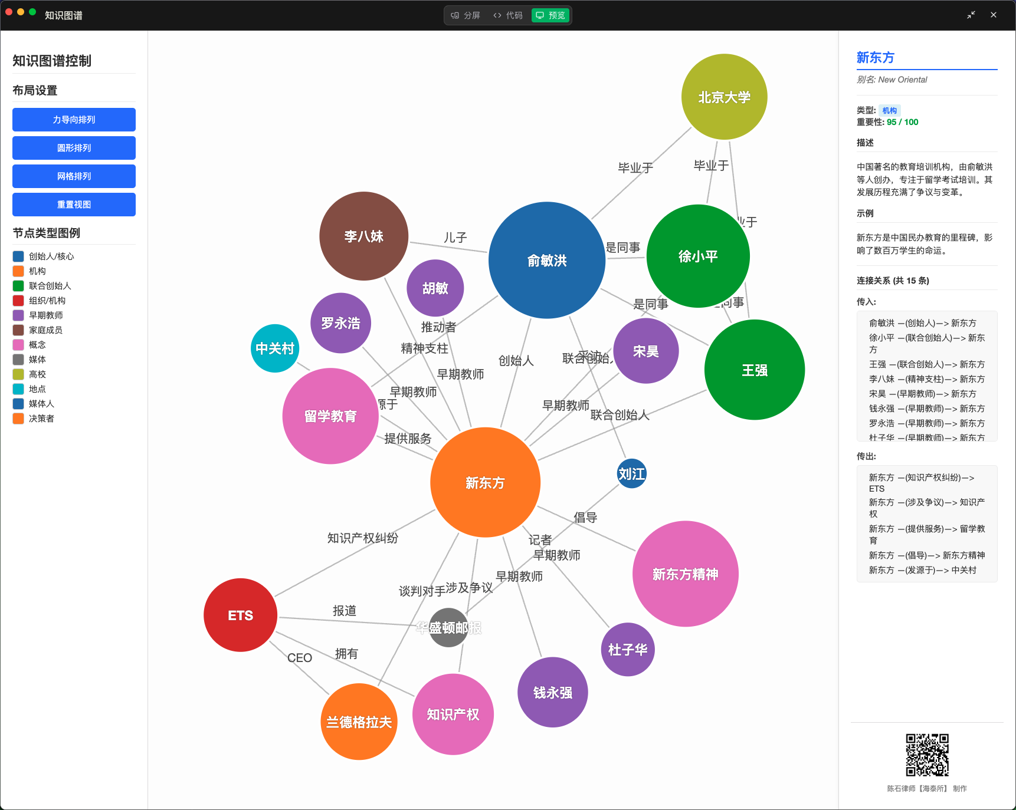Click the CEO edge label
Viewport: 1016px width, 810px height.
click(300, 658)
